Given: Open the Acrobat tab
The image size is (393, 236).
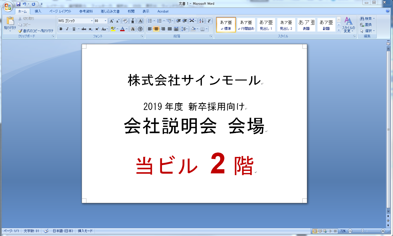Looking at the screenshot, I should tap(163, 11).
